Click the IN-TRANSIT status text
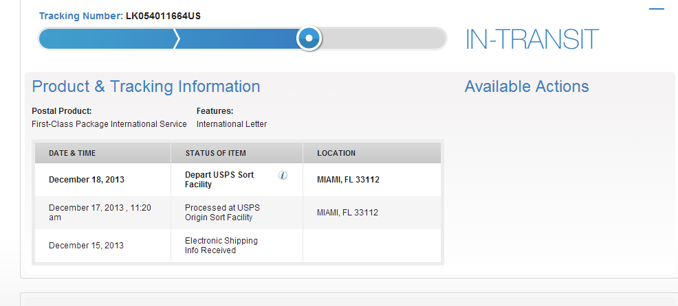The image size is (678, 306). [x=532, y=39]
